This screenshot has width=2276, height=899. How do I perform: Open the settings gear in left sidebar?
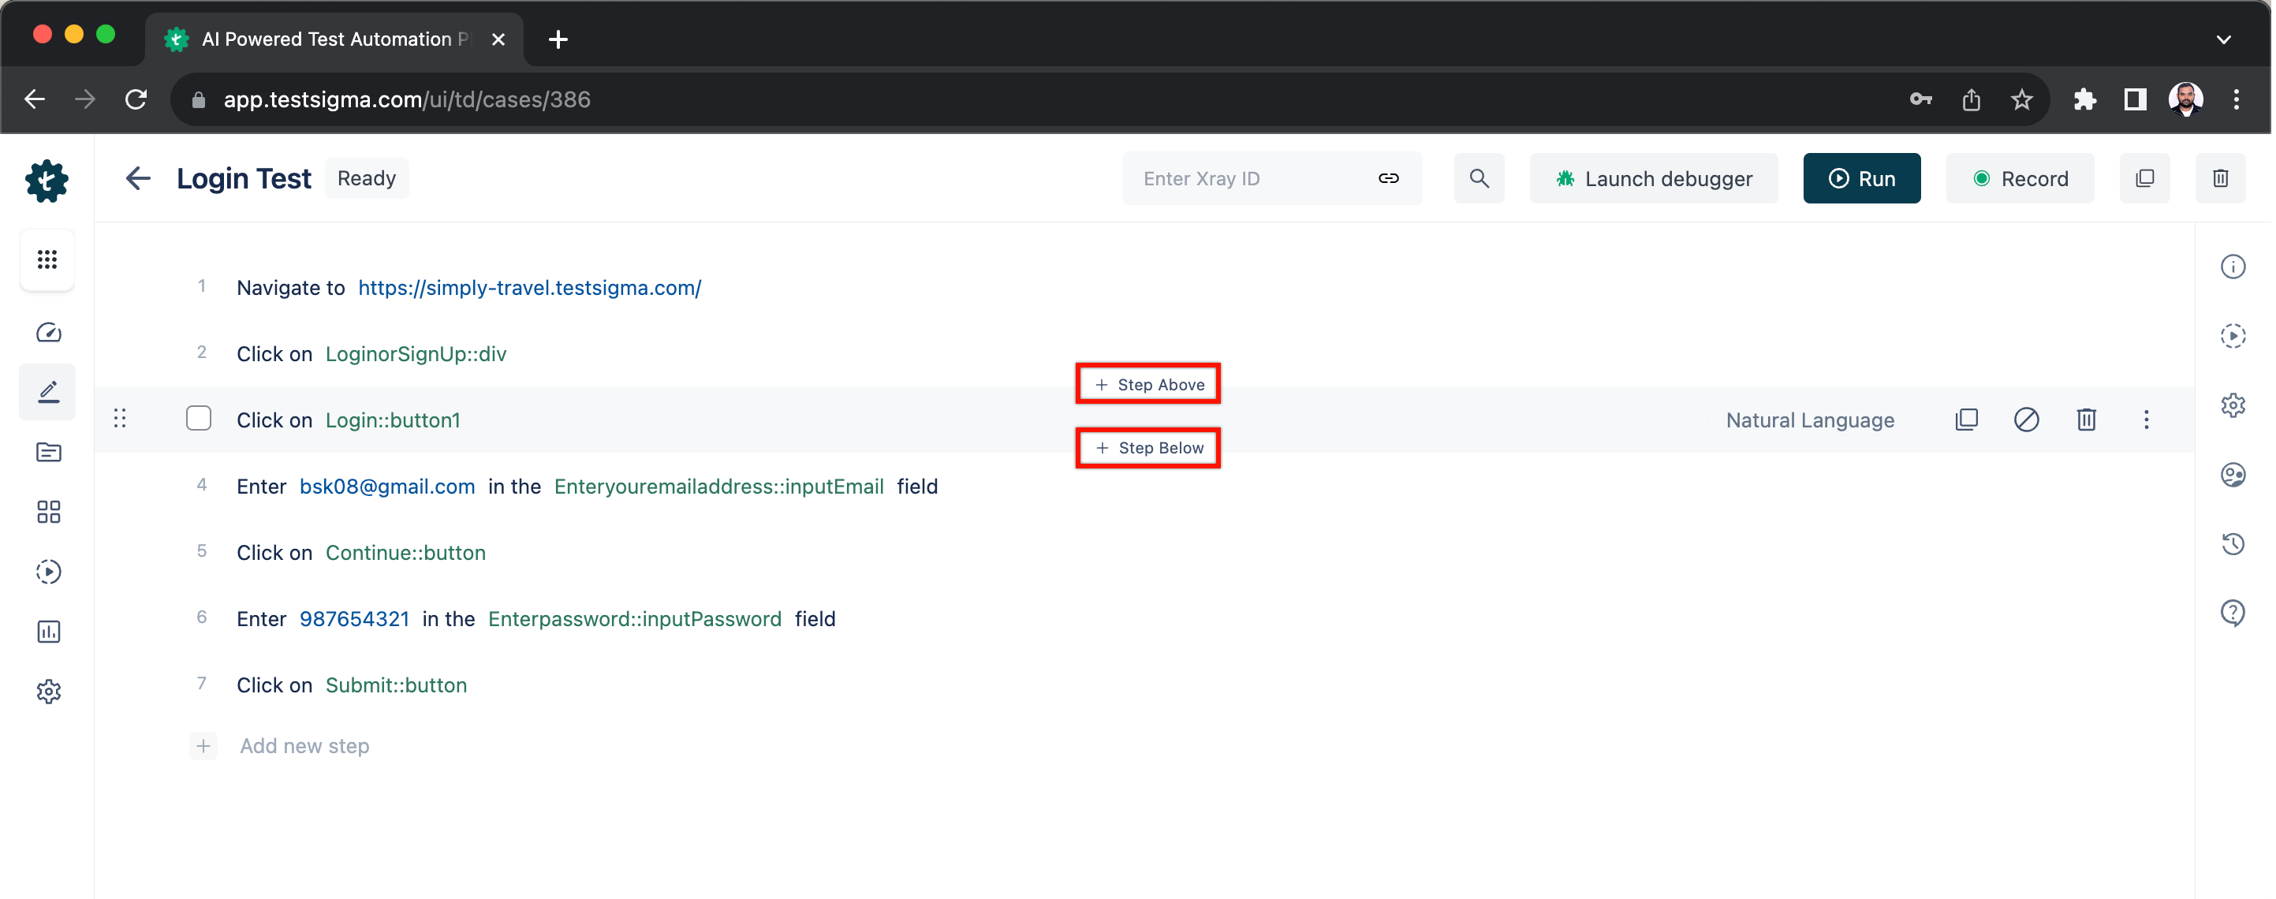click(49, 692)
